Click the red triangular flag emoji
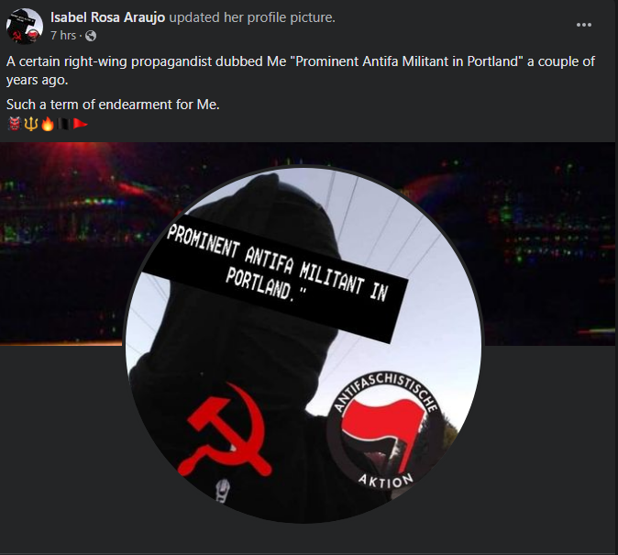Viewport: 618px width, 555px height. point(81,124)
